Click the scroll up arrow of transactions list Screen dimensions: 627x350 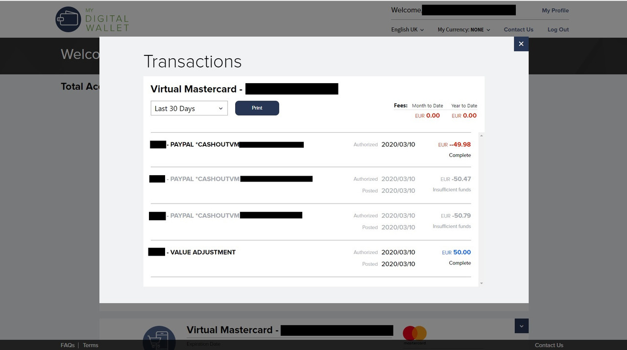tap(482, 136)
